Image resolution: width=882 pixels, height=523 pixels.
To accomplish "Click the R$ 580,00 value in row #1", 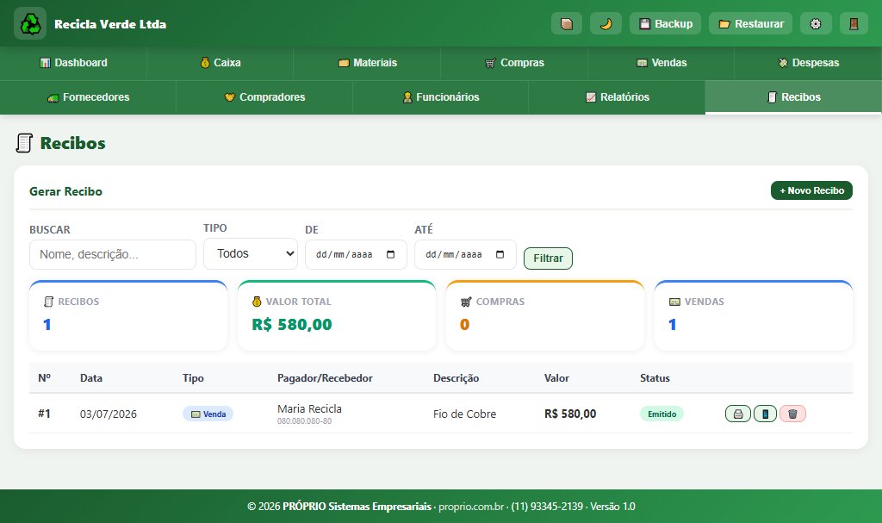I will (x=570, y=414).
